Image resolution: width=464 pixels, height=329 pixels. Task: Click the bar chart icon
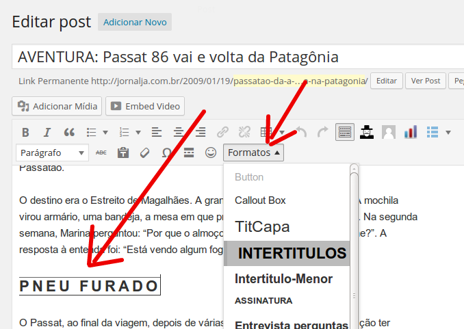[411, 132]
